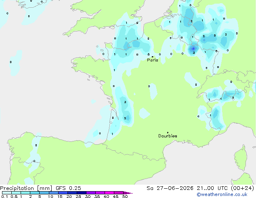The width and height of the screenshot is (256, 198).
Task: Click the Paris city label
Action: coord(153,60)
